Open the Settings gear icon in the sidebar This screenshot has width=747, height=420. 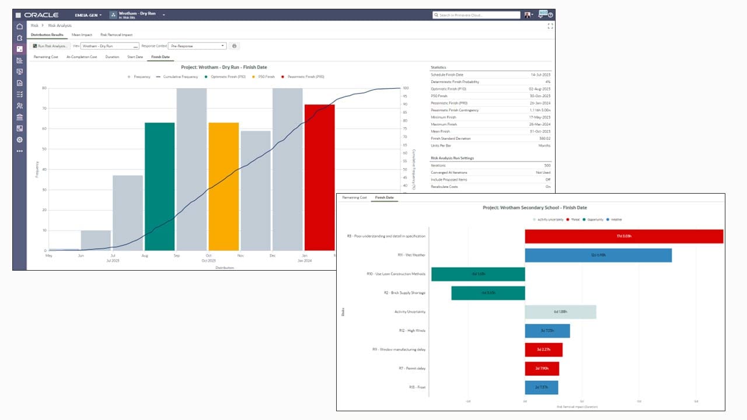tap(19, 139)
